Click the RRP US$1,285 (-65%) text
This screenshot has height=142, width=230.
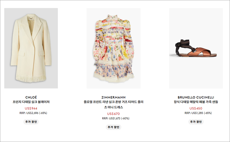tap(198, 113)
